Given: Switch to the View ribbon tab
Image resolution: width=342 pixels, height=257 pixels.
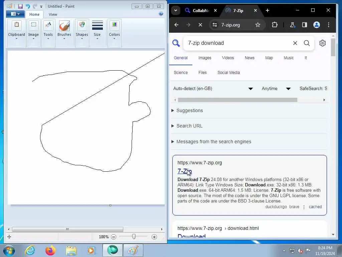Looking at the screenshot, I should click(53, 14).
